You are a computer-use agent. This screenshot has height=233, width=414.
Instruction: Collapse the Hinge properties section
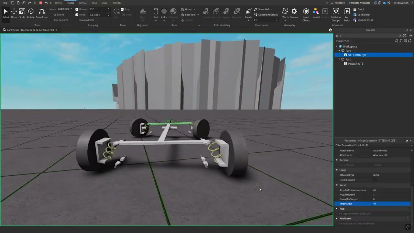(x=337, y=170)
